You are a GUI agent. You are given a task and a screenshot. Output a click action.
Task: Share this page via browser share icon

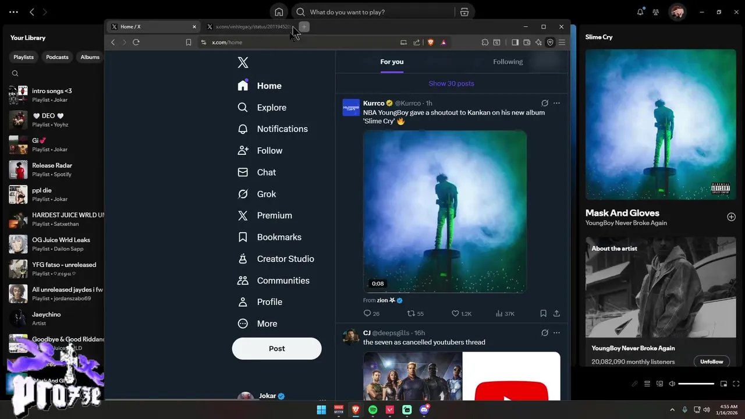pyautogui.click(x=417, y=42)
